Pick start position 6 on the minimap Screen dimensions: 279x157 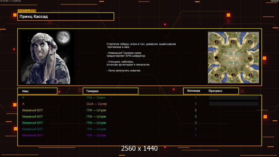(250, 42)
